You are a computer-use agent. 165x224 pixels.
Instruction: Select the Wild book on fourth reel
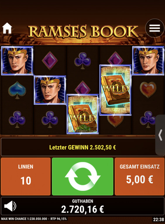coord(116,90)
